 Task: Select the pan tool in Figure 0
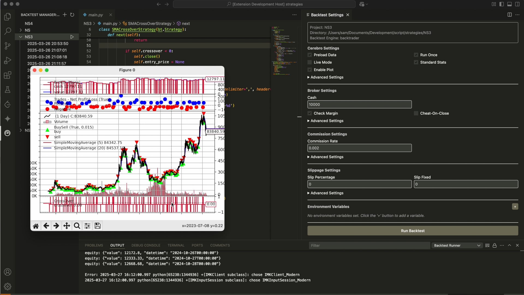tap(67, 226)
